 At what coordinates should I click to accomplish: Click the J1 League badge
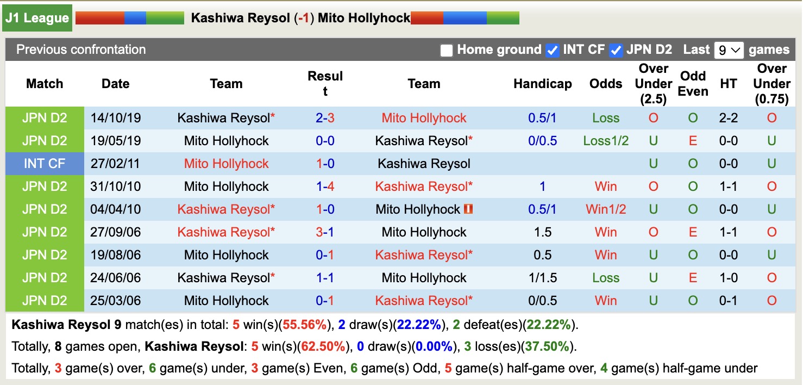tap(36, 17)
